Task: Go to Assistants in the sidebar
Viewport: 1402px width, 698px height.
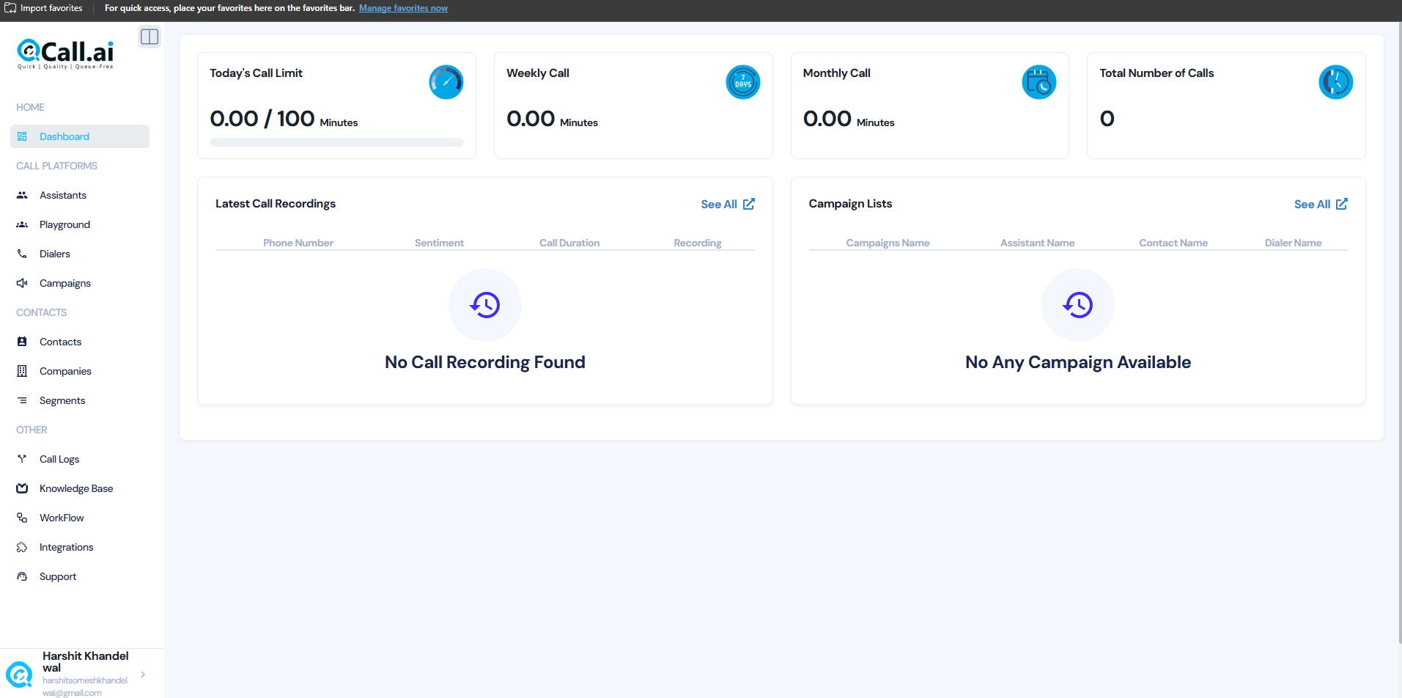Action: click(63, 195)
